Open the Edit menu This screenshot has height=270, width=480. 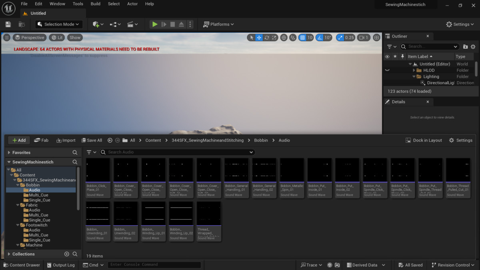coord(38,4)
